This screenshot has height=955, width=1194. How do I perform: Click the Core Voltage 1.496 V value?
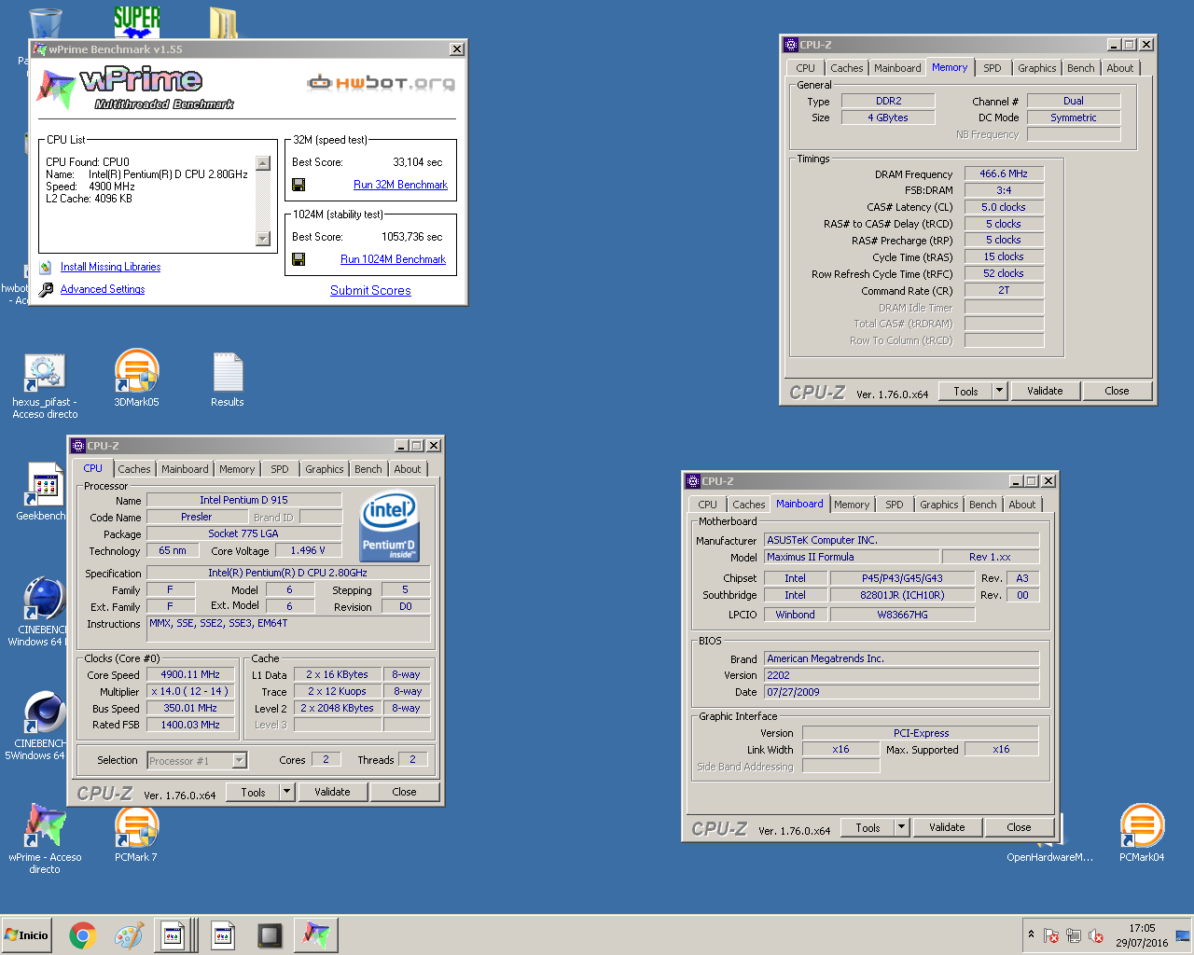pos(308,550)
